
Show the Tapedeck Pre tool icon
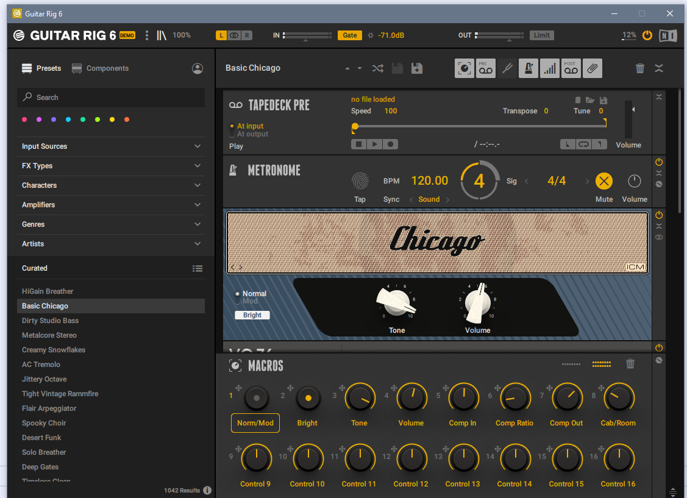pyautogui.click(x=485, y=68)
